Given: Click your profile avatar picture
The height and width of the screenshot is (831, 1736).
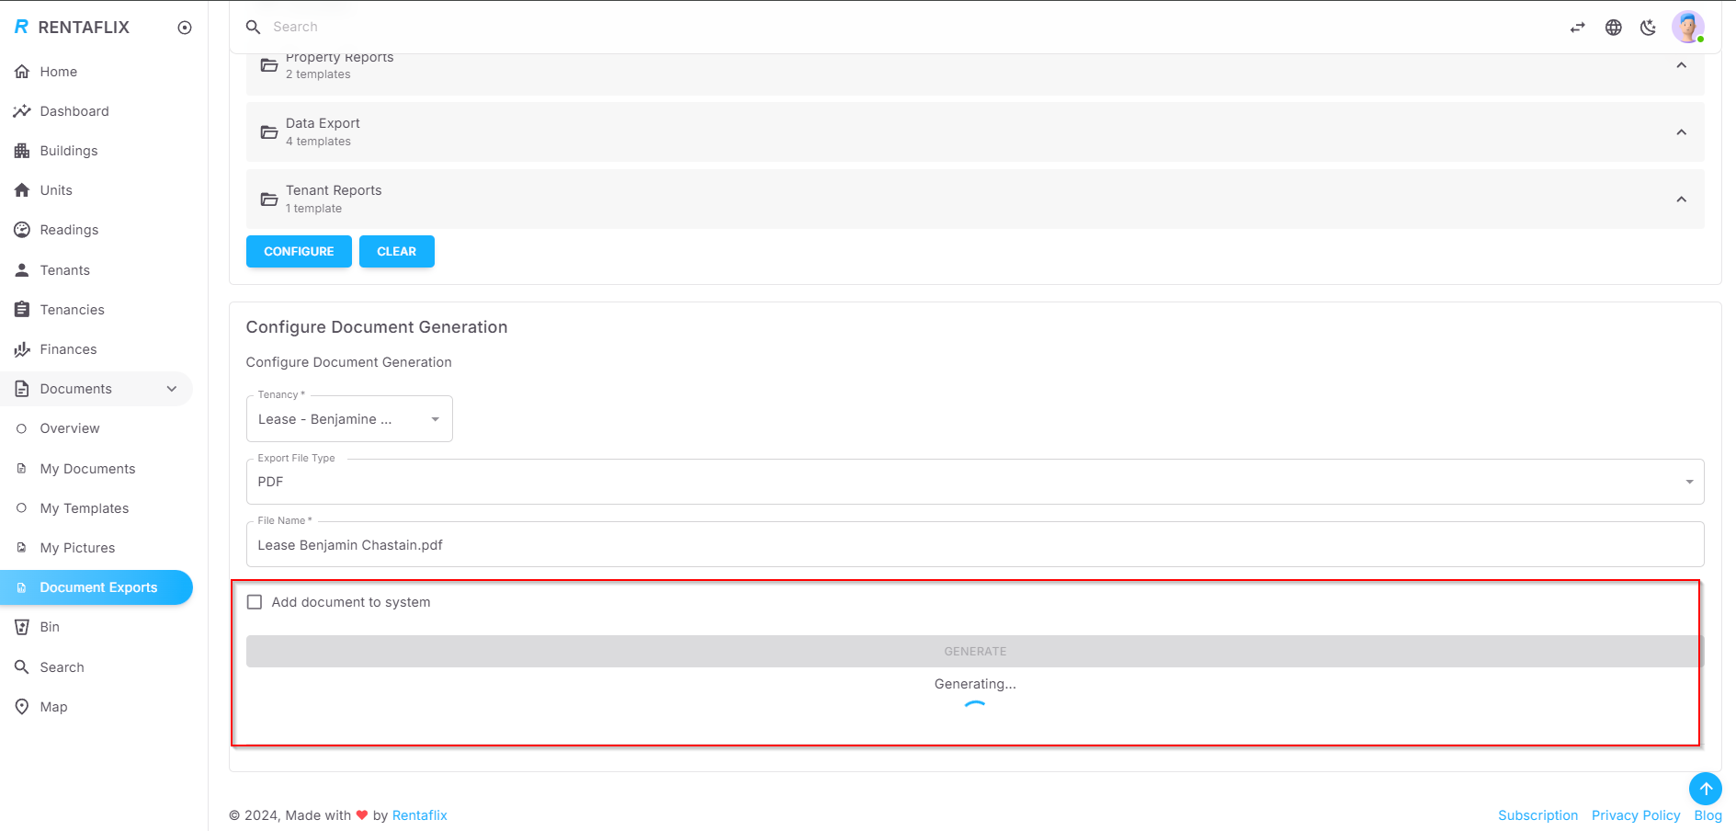Looking at the screenshot, I should [x=1688, y=27].
